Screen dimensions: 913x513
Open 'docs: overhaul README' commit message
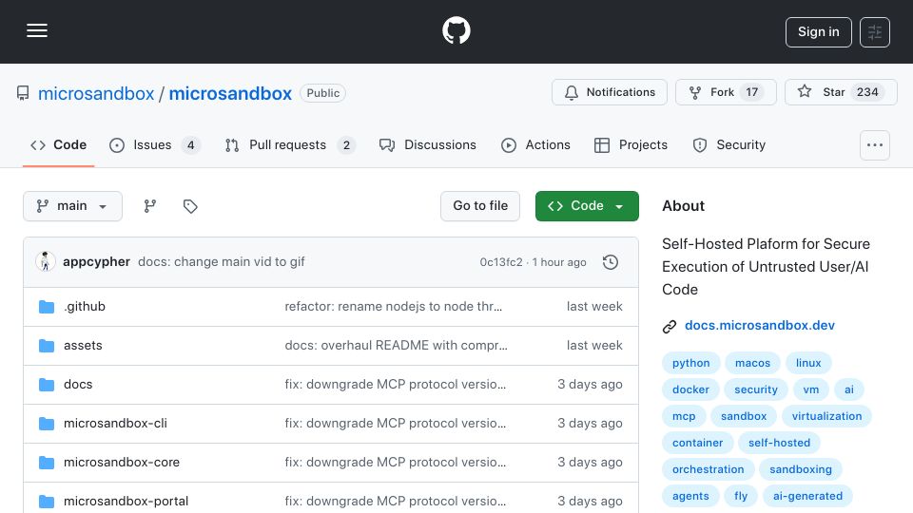click(x=396, y=346)
